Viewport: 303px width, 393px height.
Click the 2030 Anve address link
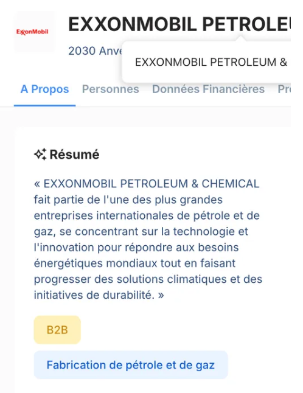click(x=95, y=51)
